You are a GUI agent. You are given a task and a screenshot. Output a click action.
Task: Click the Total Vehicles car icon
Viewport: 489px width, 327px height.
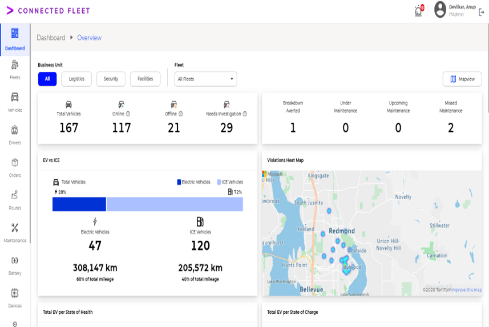pyautogui.click(x=68, y=104)
